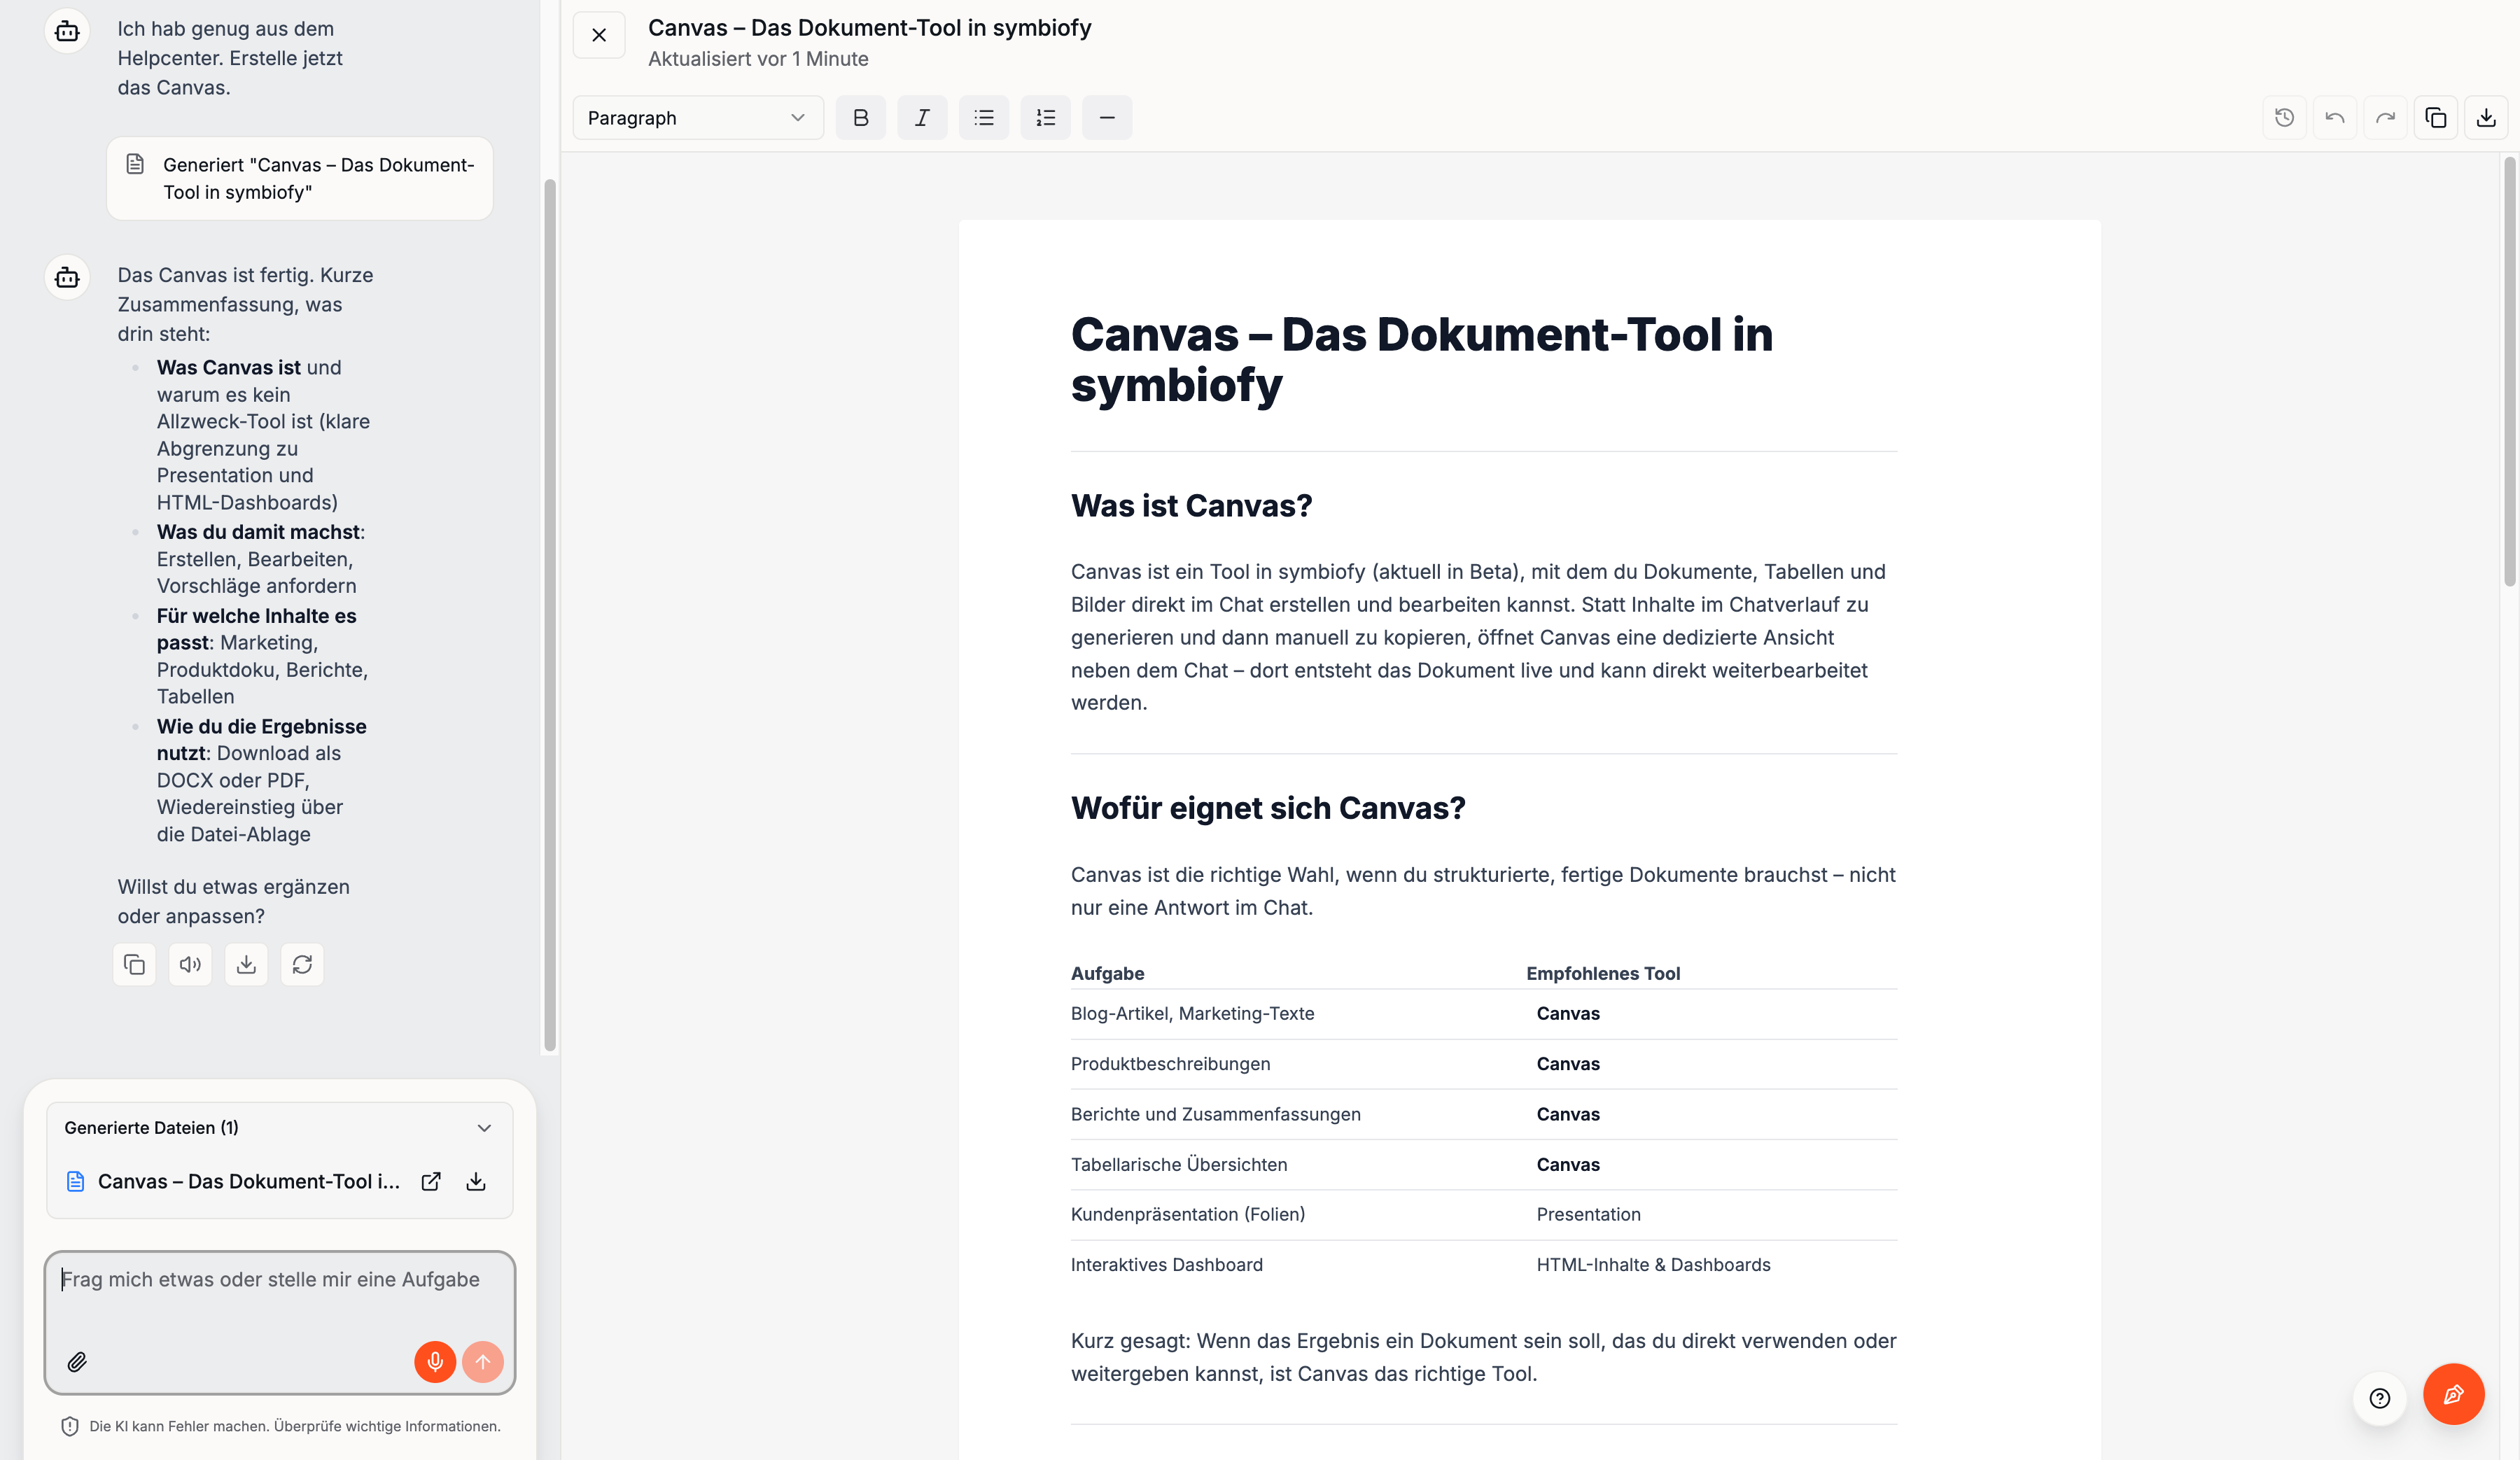Viewport: 2520px width, 1460px height.
Task: Click the 'Tabellarische Übersichten' table cell
Action: coord(1179,1165)
